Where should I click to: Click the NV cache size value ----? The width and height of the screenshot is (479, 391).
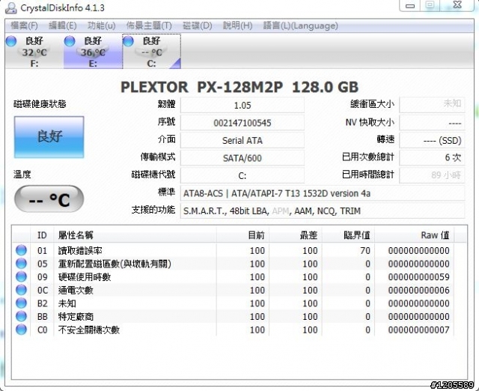(432, 123)
